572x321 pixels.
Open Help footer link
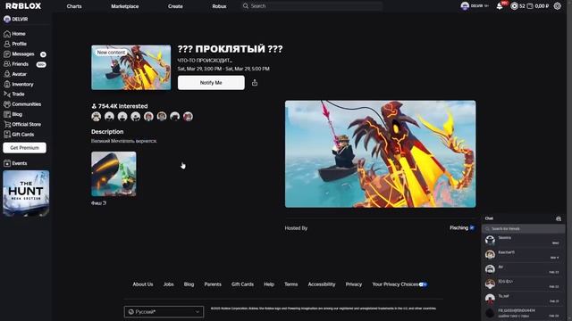tap(269, 284)
